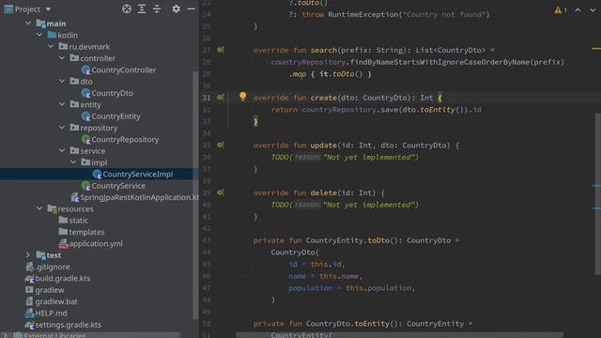
Task: Click the editor horizontal scrollbar
Action: click(x=400, y=335)
